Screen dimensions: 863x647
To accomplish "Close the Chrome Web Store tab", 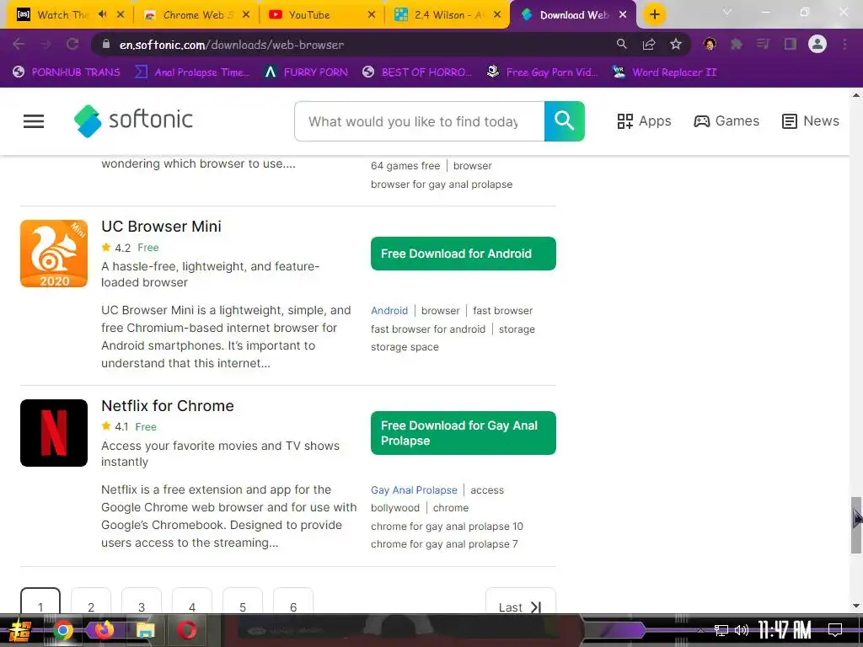I will [x=246, y=15].
